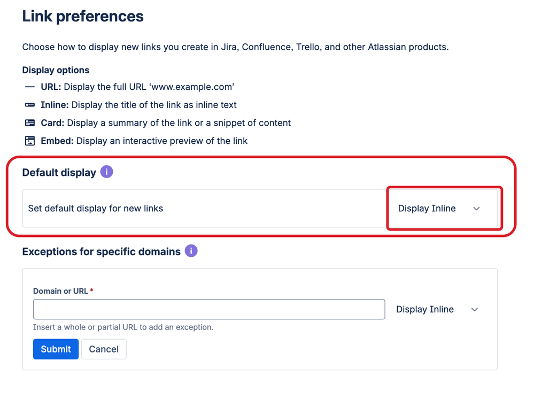Screen dimensions: 534x414
Task: Click chevron beside the Domain or URL field
Action: [475, 309]
